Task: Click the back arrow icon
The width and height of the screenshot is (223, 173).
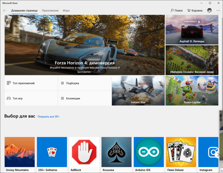Action: click(x=5, y=10)
